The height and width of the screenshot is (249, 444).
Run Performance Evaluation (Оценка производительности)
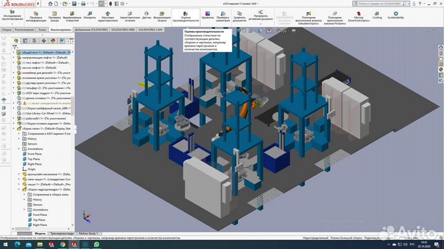[186, 17]
